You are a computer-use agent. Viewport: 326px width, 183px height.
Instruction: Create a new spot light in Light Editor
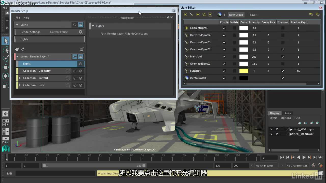[x=191, y=15]
